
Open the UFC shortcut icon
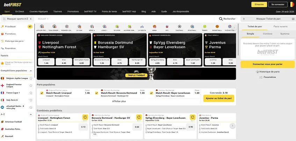click(x=167, y=27)
